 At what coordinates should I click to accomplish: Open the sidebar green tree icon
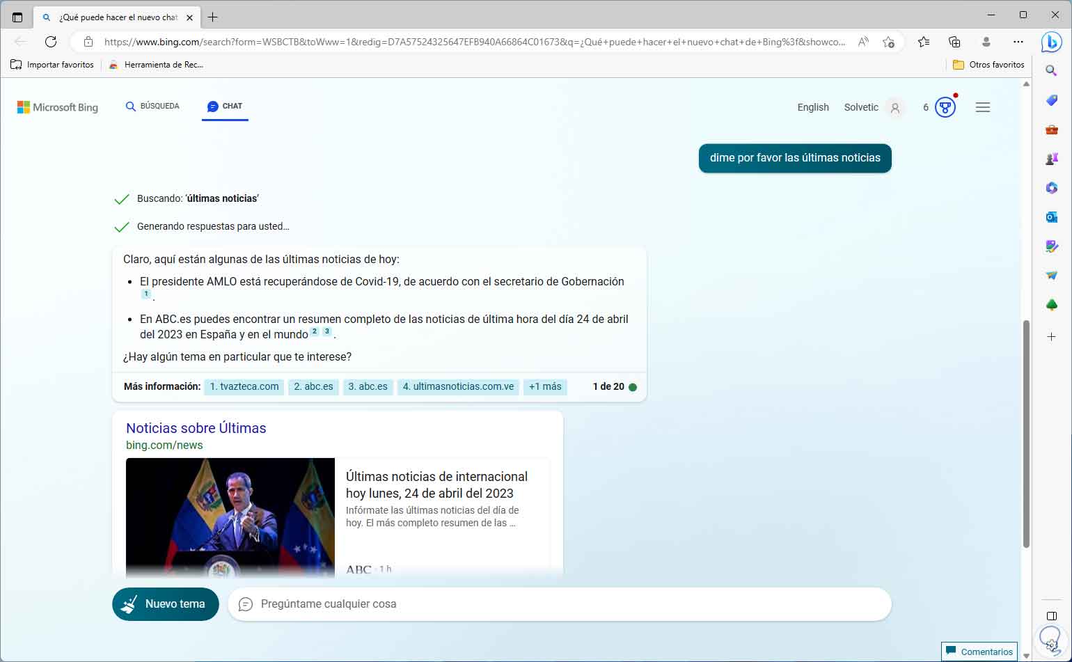click(x=1051, y=305)
